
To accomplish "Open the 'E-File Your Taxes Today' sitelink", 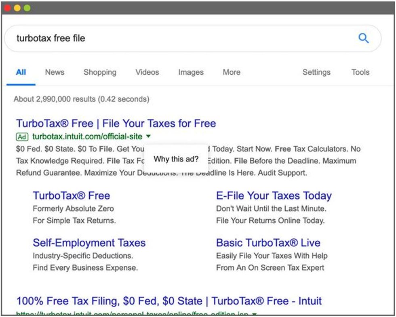I will point(274,196).
